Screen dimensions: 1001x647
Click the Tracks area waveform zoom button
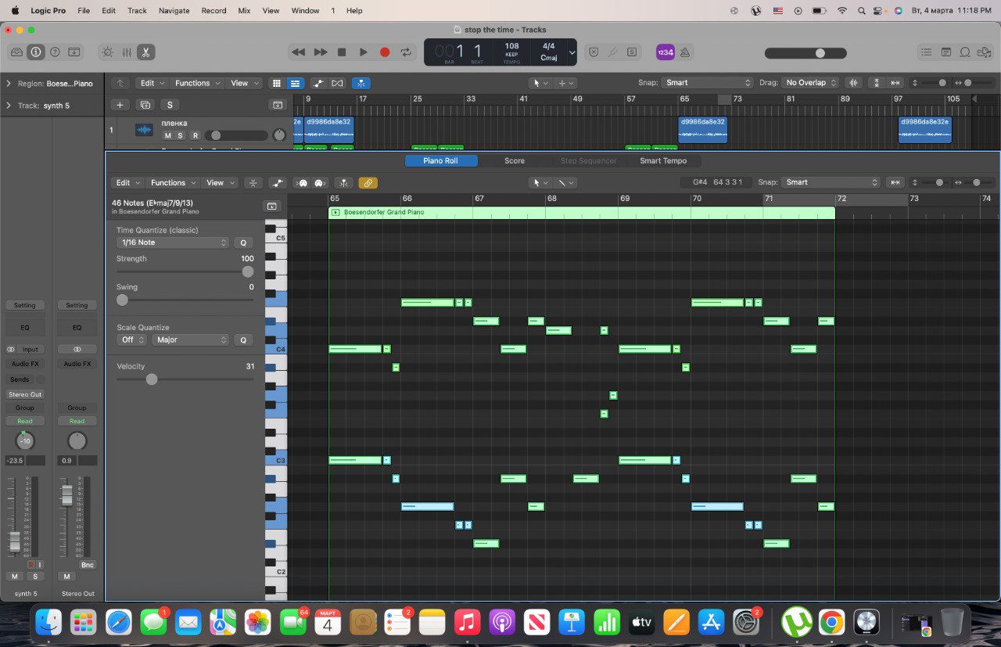[x=852, y=83]
